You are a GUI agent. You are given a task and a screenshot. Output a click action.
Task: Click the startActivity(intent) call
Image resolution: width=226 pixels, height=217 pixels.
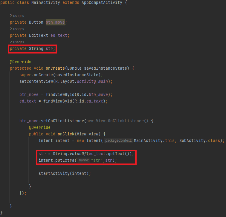(63, 173)
